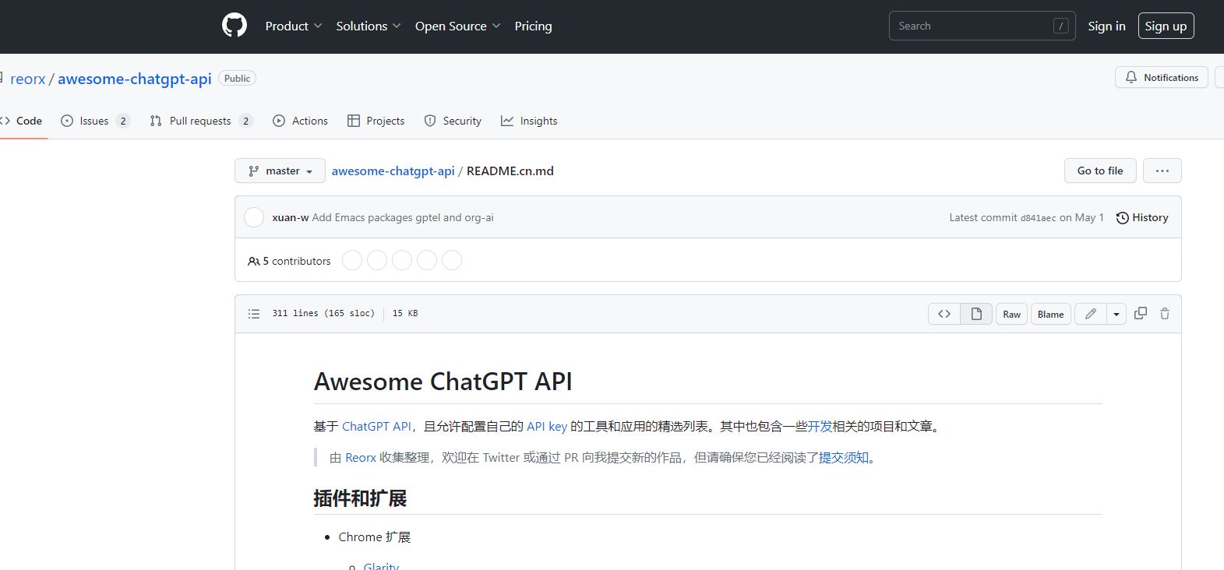Open the edit options dropdown arrow
The height and width of the screenshot is (570, 1224).
click(1116, 314)
